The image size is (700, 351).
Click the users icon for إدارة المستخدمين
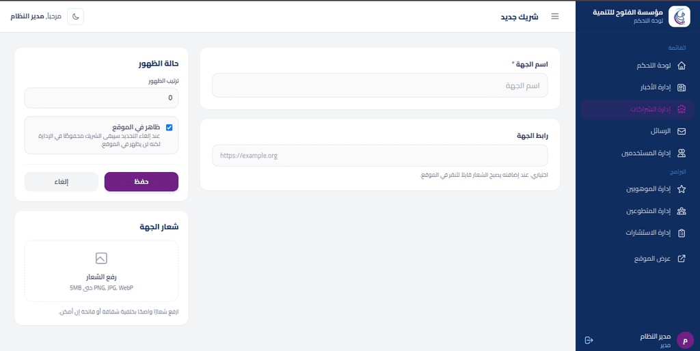[x=682, y=154]
